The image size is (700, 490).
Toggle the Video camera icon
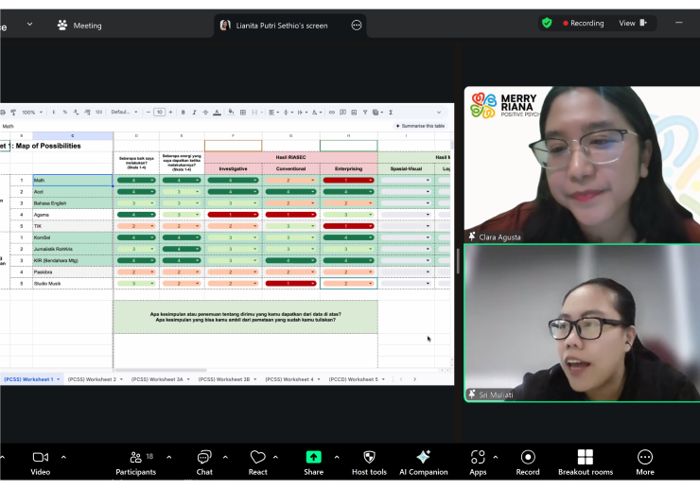click(40, 458)
